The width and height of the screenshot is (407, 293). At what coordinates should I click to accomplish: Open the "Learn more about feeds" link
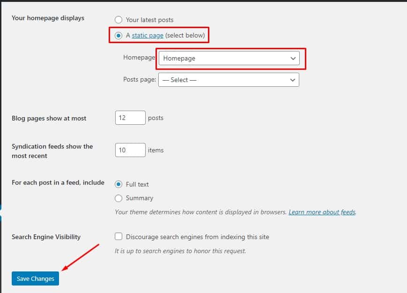tap(322, 212)
